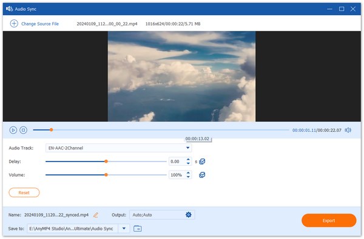Click the Save to path field

pyautogui.click(x=72, y=229)
